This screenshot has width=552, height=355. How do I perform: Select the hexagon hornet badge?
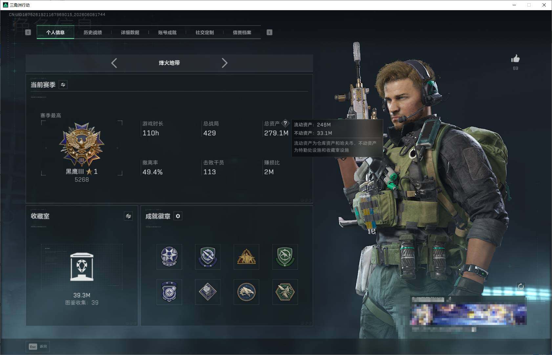click(x=285, y=292)
